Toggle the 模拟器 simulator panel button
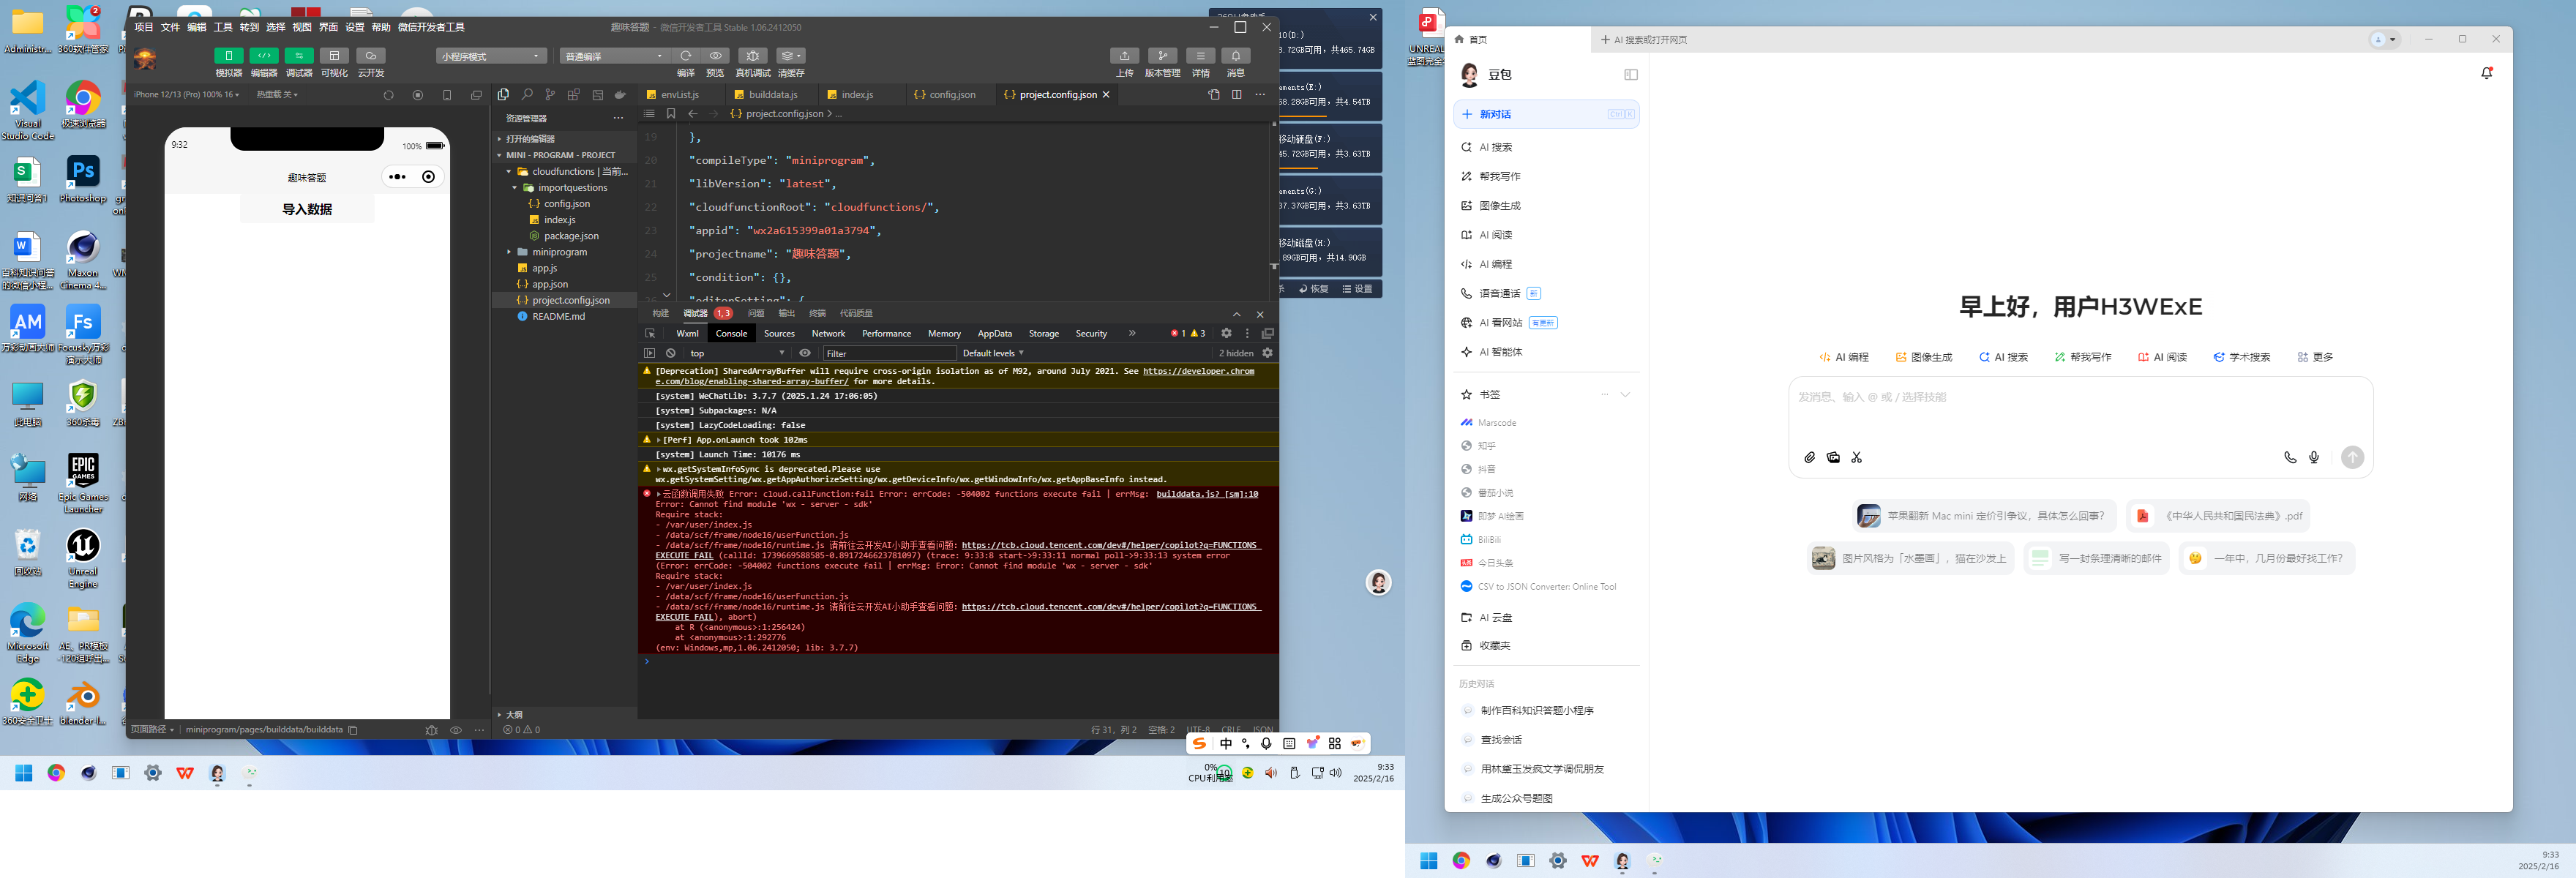 coord(229,56)
